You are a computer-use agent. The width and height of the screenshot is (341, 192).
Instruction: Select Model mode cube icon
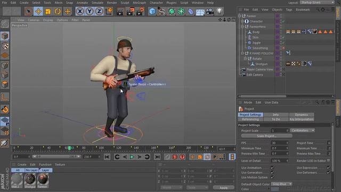tap(5, 36)
